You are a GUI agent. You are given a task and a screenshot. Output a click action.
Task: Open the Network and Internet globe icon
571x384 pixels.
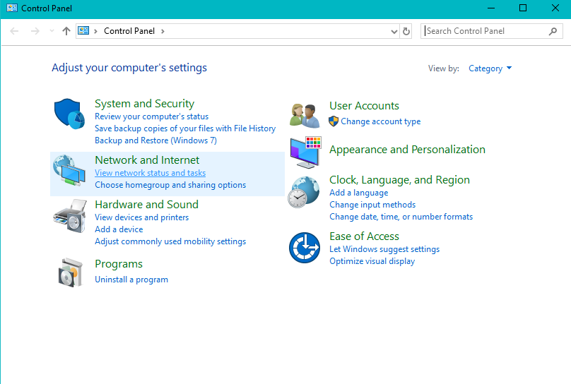click(x=69, y=170)
